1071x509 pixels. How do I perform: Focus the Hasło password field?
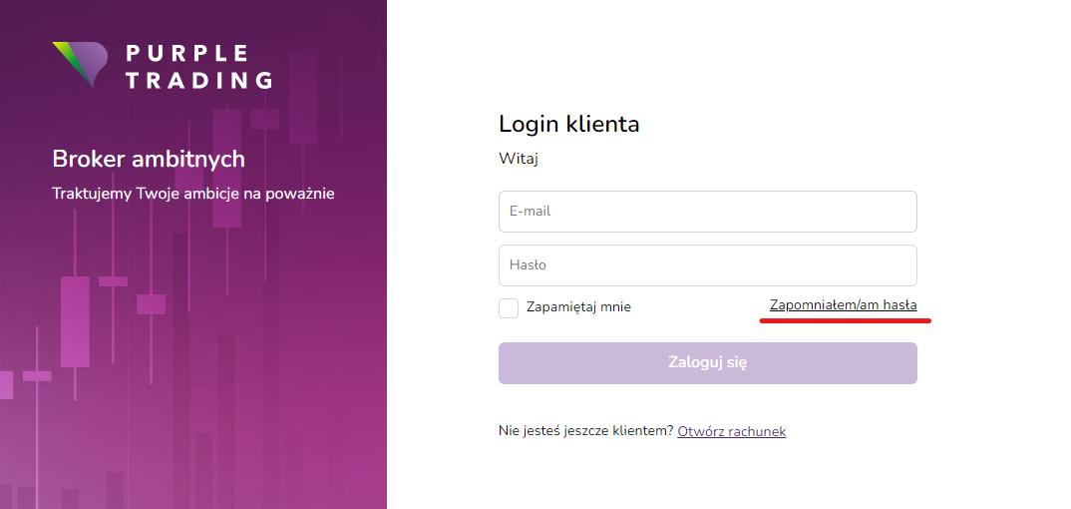tap(708, 265)
